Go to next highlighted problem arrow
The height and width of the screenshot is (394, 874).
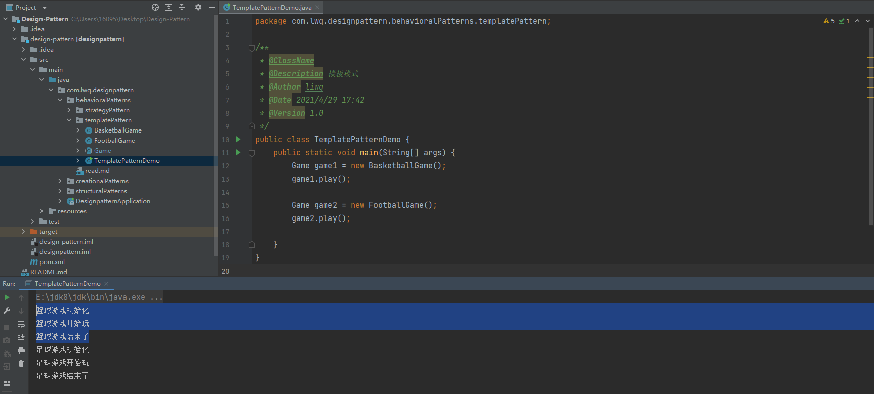click(x=868, y=21)
